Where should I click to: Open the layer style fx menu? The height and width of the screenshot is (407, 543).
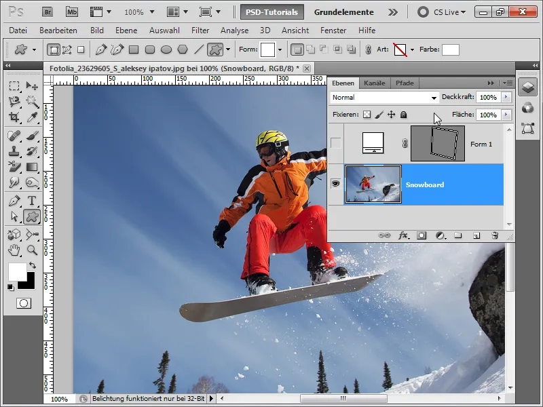point(403,235)
